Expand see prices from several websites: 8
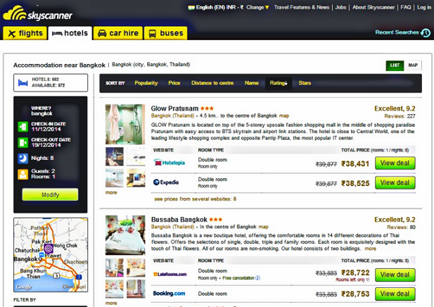The width and height of the screenshot is (434, 307). point(195,199)
